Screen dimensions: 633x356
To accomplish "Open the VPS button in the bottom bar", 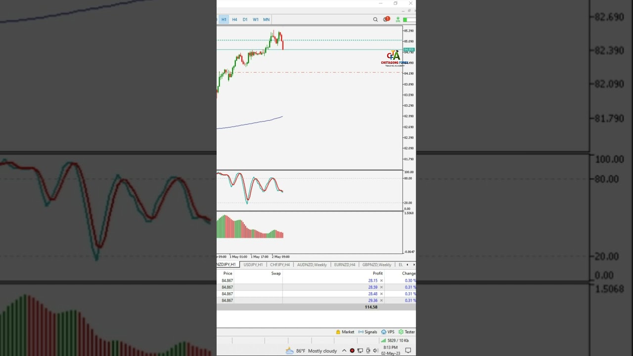I will coord(388,332).
